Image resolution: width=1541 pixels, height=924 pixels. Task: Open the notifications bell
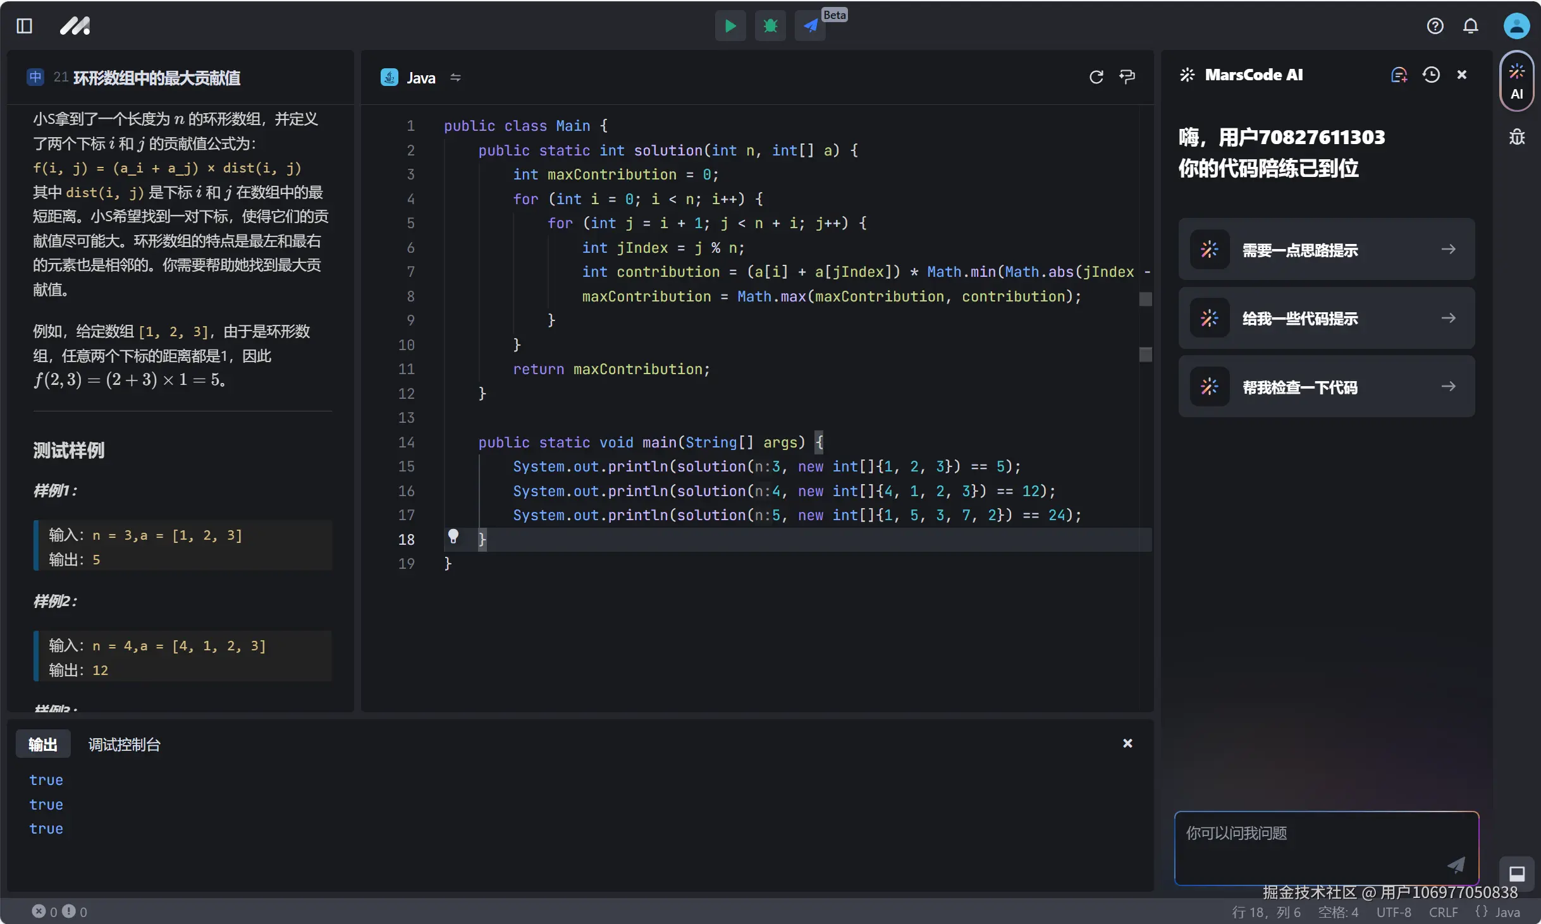tap(1470, 26)
